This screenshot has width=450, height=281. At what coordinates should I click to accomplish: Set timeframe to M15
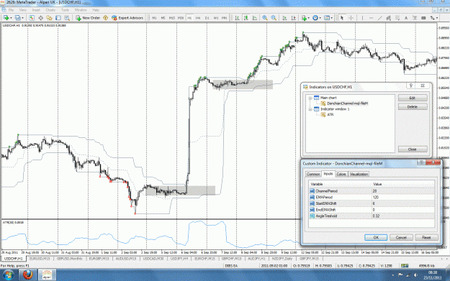click(x=171, y=18)
